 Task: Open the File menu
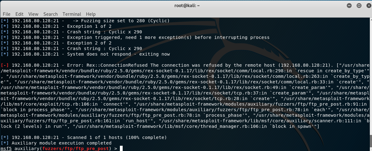point(6,14)
